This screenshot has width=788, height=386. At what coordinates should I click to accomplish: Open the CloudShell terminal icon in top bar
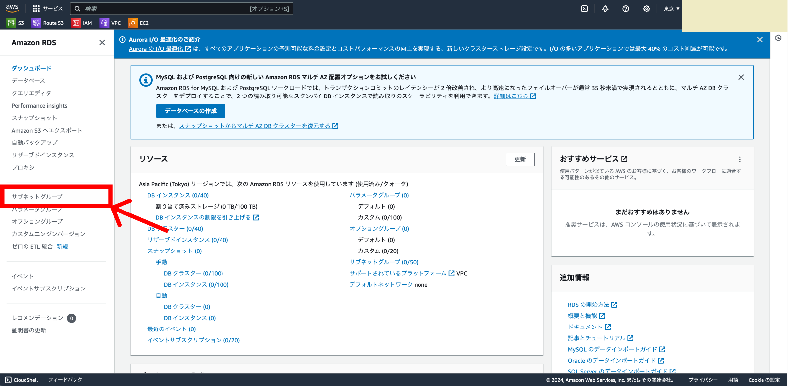tap(584, 9)
